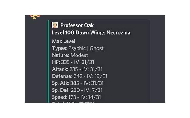
Task: Click the Defense label
Action: tap(62, 76)
